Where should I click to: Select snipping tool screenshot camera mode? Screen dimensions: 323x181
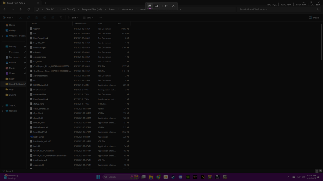(x=150, y=6)
